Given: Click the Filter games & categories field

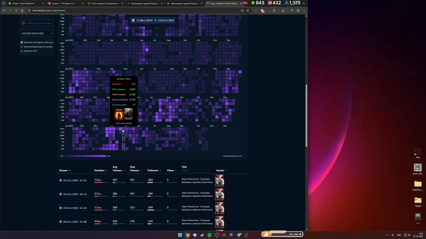Looking at the screenshot, I should [x=37, y=23].
